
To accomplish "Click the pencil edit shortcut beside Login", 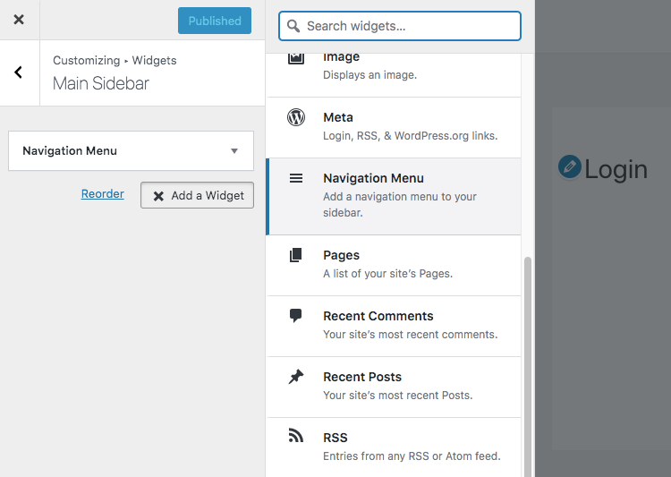I will pos(570,166).
